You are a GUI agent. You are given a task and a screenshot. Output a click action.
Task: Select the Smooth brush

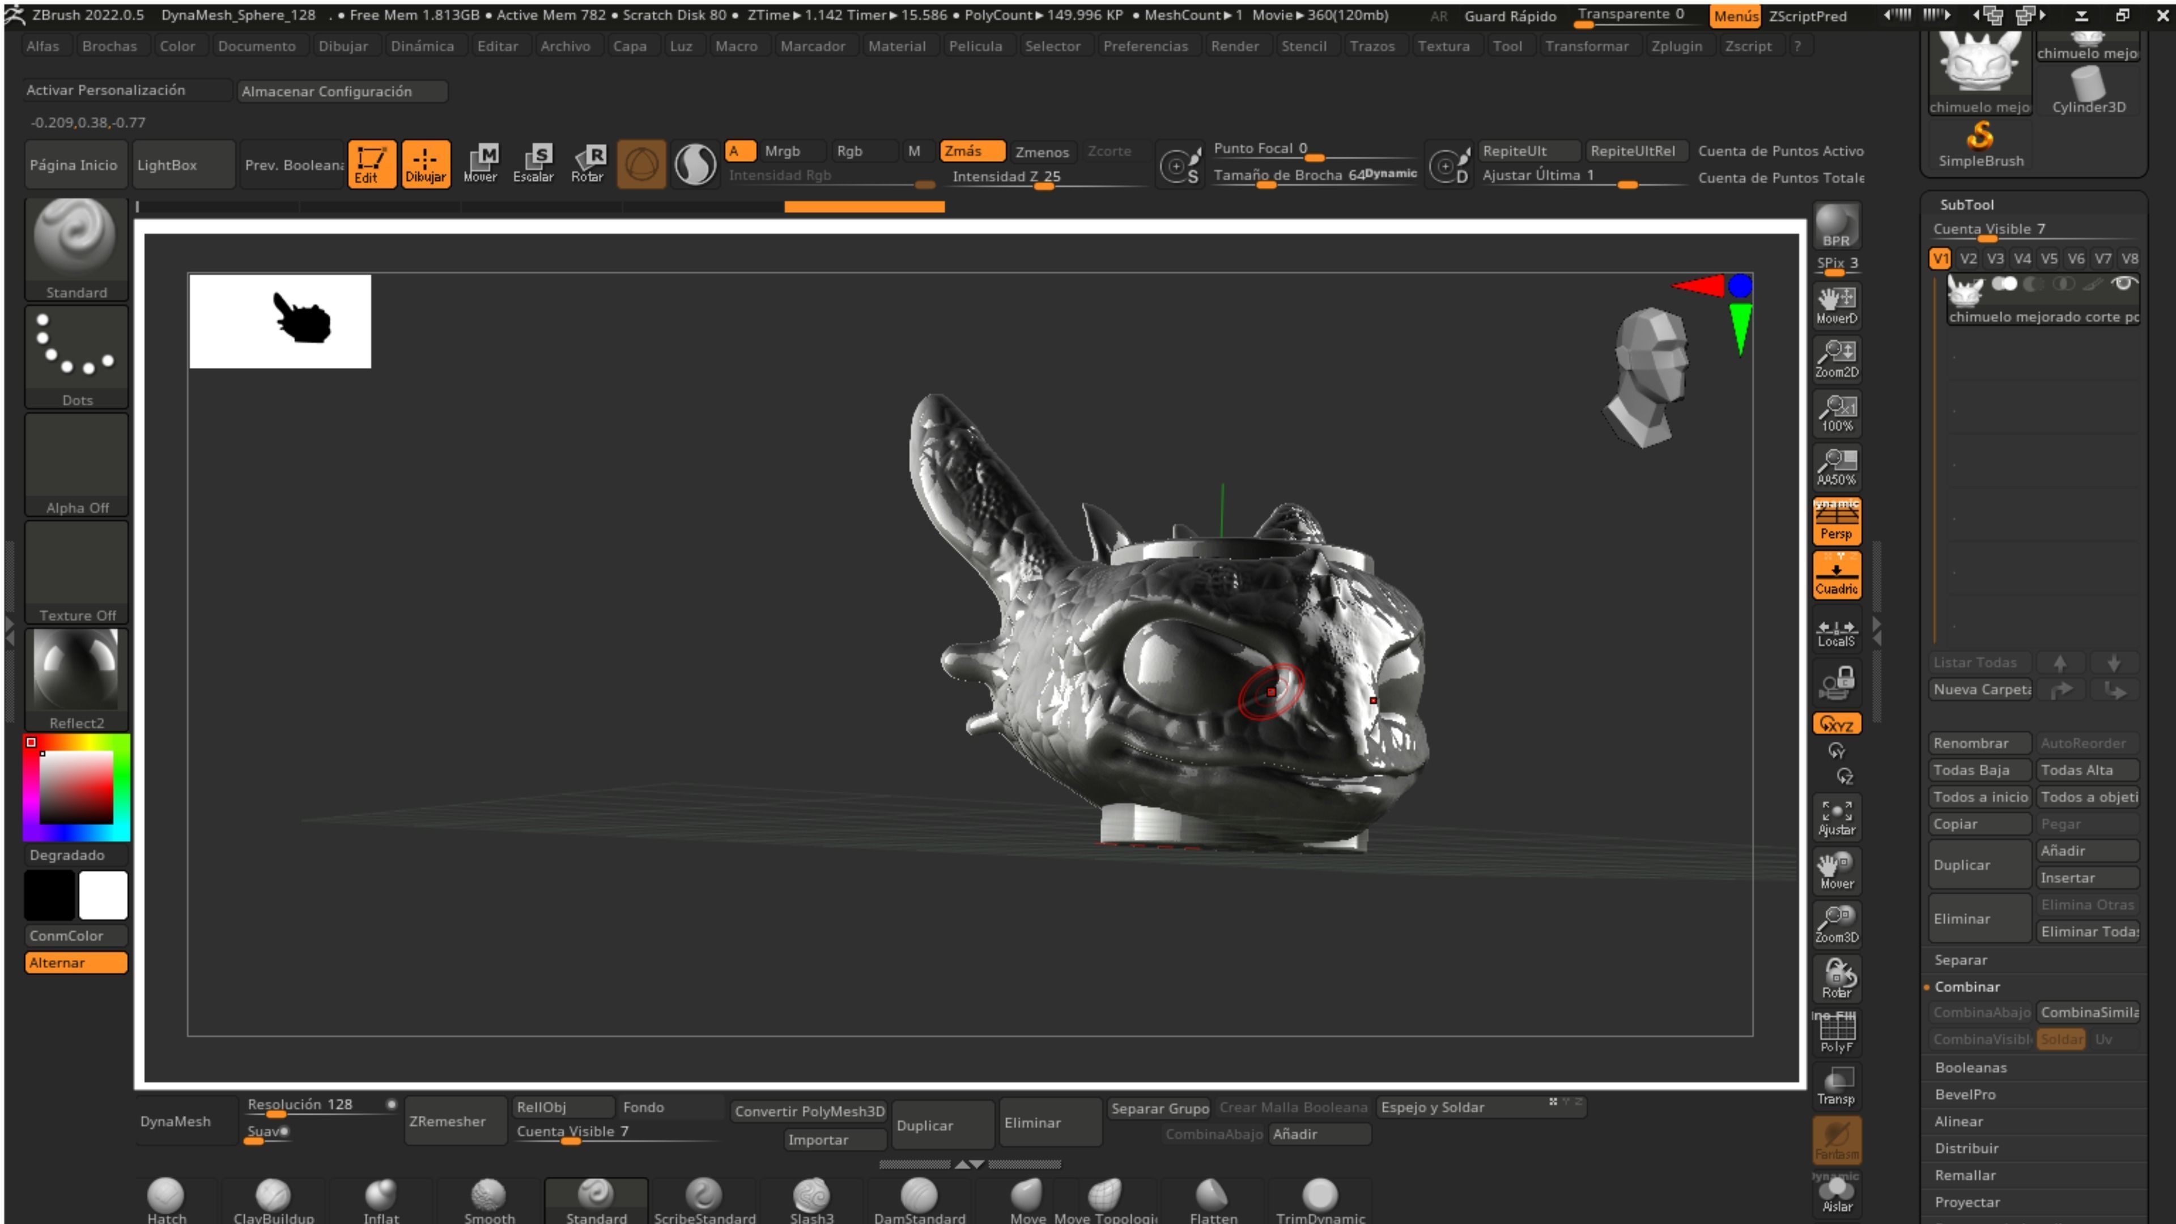point(489,1201)
